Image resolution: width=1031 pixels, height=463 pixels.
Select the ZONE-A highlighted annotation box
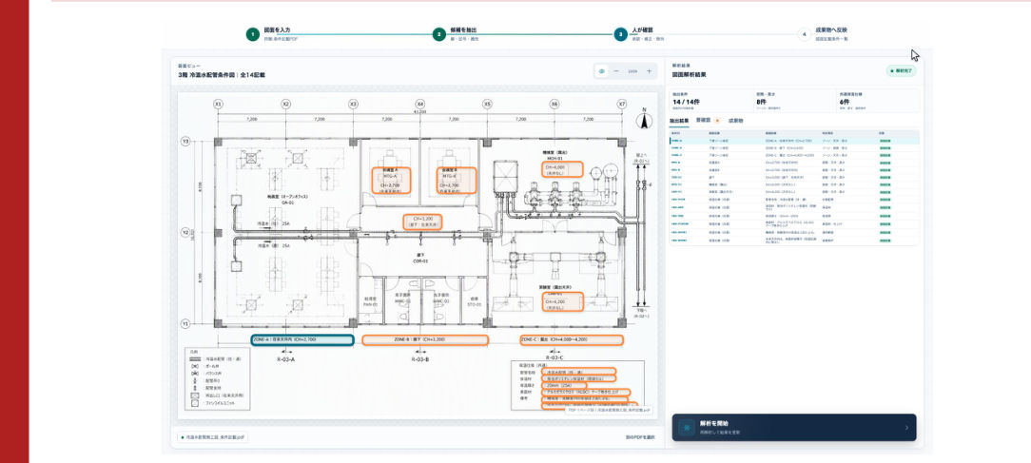tap(302, 340)
